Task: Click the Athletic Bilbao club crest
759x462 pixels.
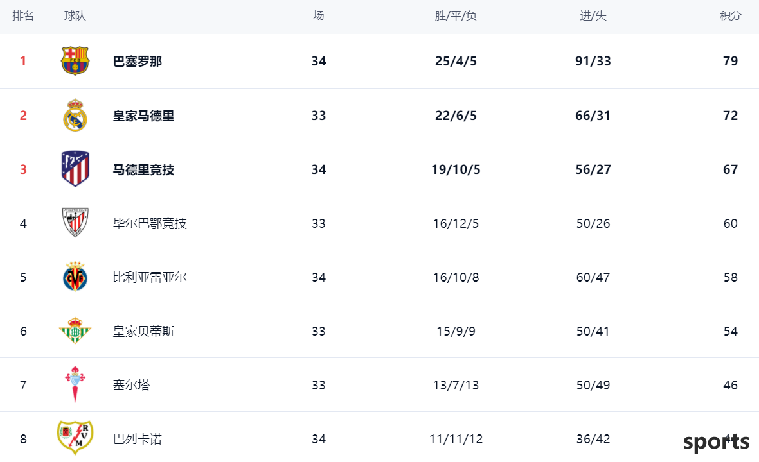Action: click(75, 222)
